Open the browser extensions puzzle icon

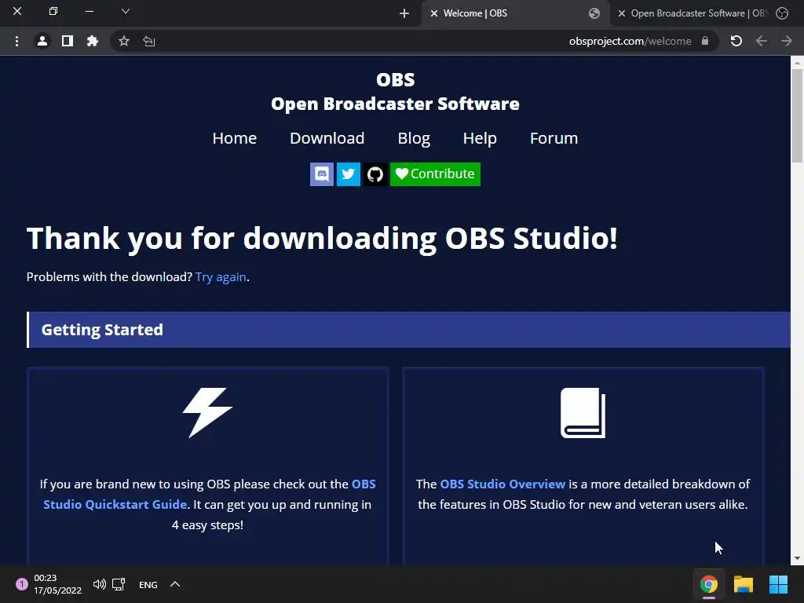pyautogui.click(x=93, y=41)
